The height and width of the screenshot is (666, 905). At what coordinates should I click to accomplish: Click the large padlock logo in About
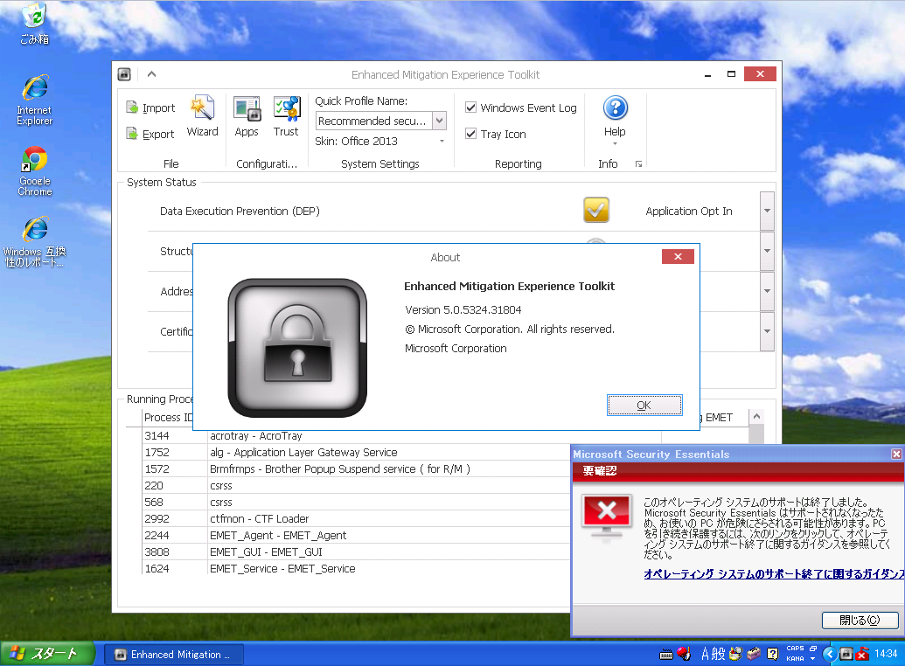tap(297, 348)
